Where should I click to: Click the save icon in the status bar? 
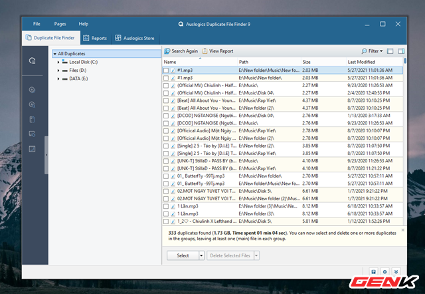[x=373, y=272]
